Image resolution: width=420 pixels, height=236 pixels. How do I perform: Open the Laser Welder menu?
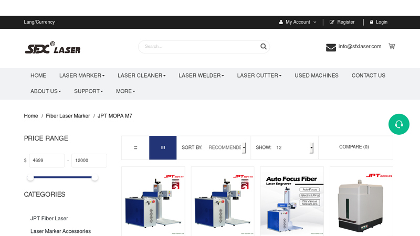click(x=202, y=76)
